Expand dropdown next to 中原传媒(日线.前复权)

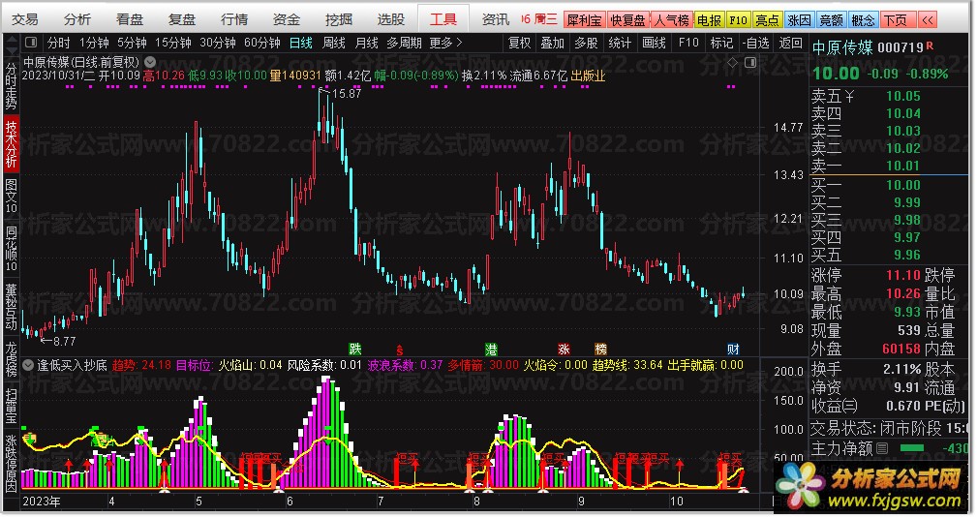click(x=150, y=62)
